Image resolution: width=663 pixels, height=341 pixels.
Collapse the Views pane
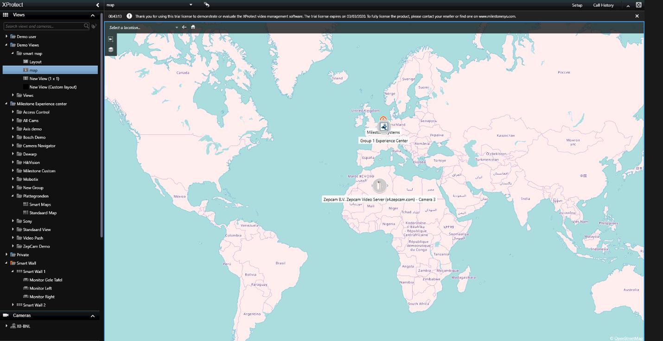92,15
